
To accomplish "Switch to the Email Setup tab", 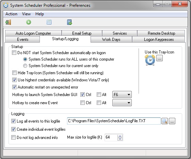I will click(82, 33).
